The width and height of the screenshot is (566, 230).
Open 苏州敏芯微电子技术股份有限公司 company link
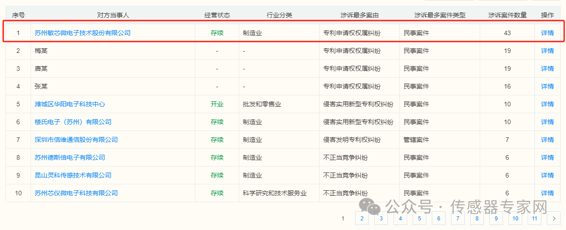83,33
